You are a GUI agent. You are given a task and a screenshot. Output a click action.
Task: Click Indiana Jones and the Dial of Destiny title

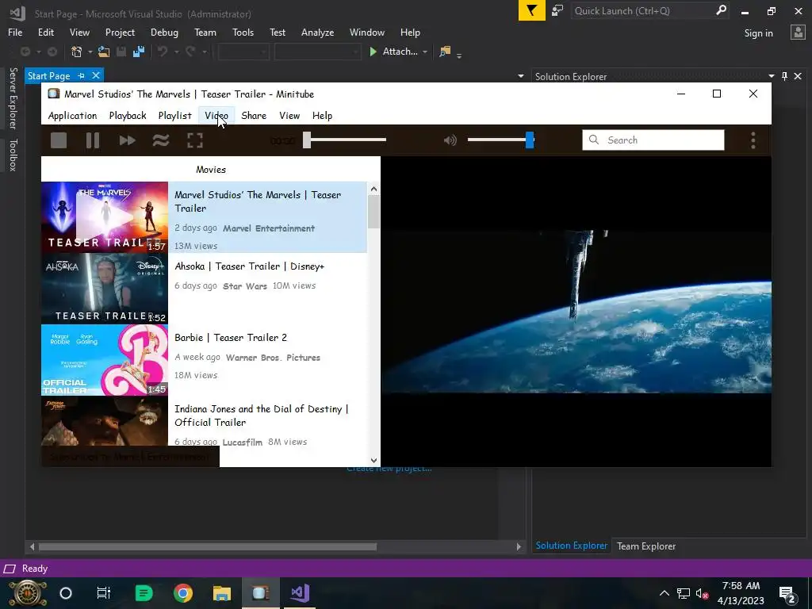click(x=261, y=416)
